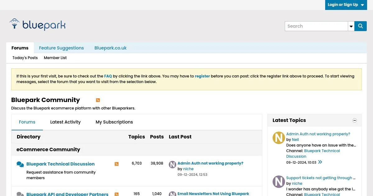The width and height of the screenshot is (373, 196).
Task: Open Today's Posts
Action: click(25, 58)
